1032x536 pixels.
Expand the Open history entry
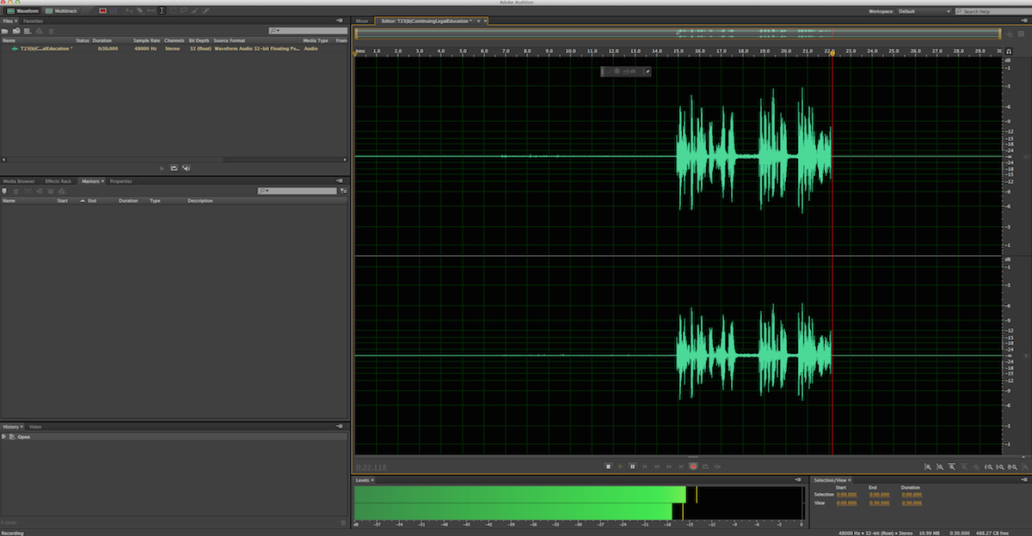4,436
